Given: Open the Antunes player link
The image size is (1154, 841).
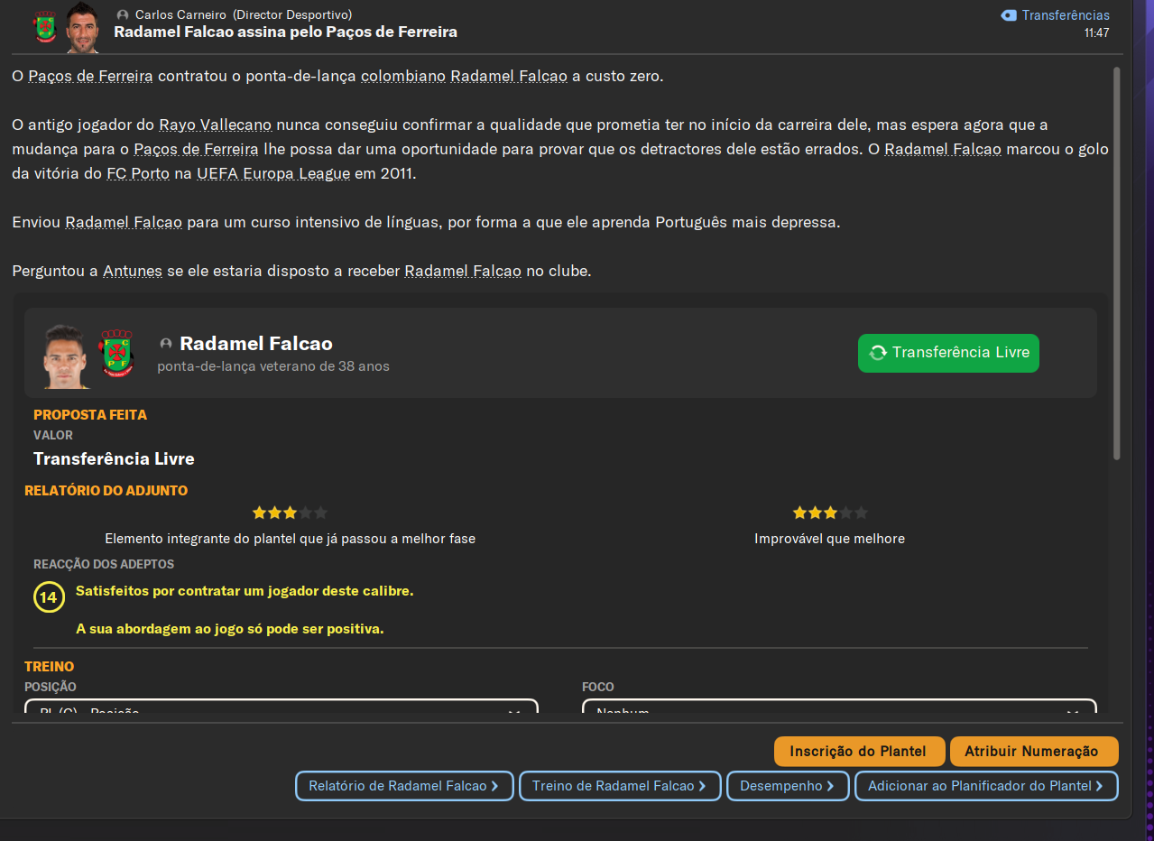Looking at the screenshot, I should point(133,271).
